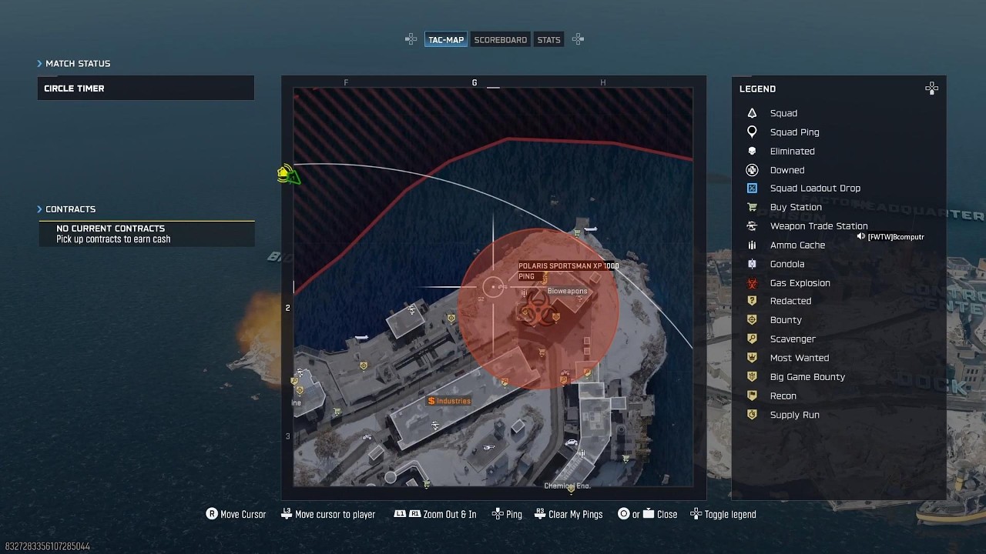This screenshot has height=554, width=986.
Task: Click the Gondola icon in the legend
Action: click(x=753, y=264)
